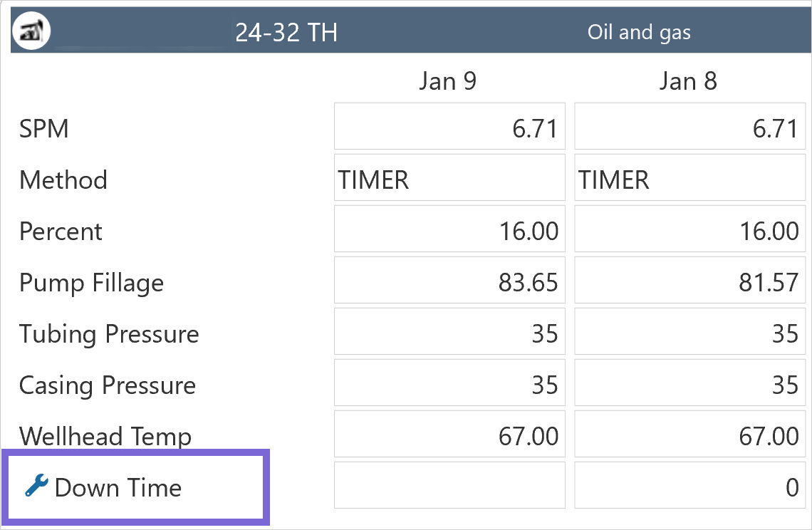Viewport: 812px width, 530px height.
Task: Select the 24-32 TH well title
Action: coord(286,33)
